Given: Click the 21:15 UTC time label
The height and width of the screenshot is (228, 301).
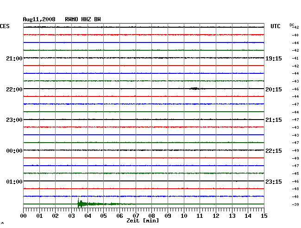Looking at the screenshot, I should coord(274,120).
